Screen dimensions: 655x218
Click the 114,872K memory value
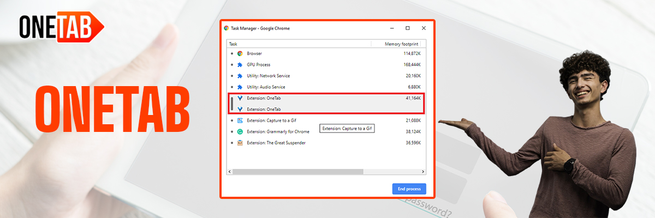(412, 53)
